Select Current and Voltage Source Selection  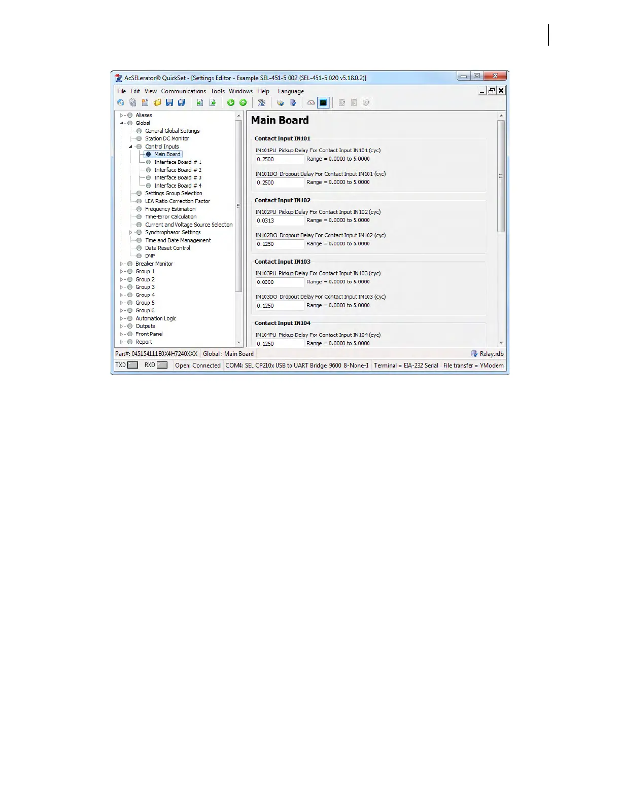(x=189, y=225)
